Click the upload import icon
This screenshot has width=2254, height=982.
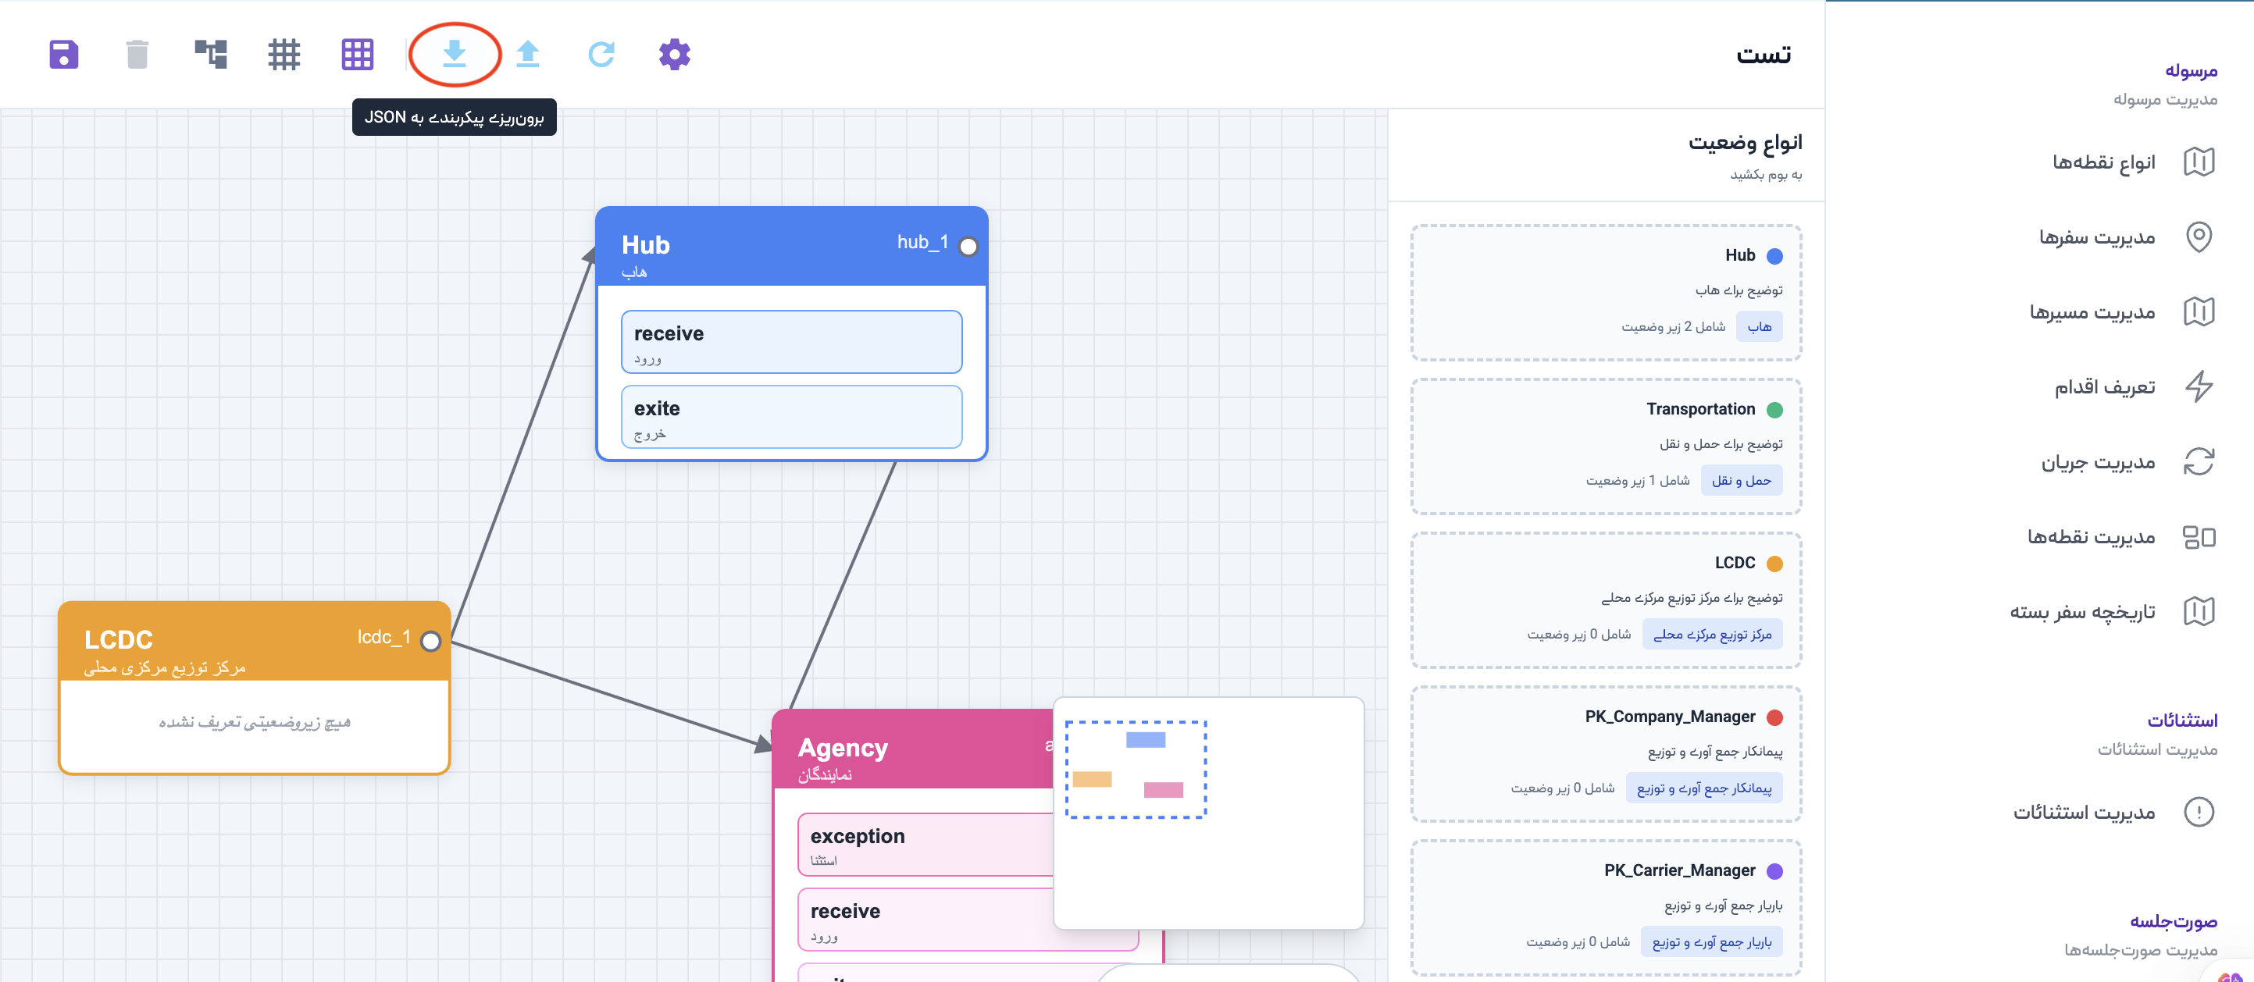click(528, 54)
